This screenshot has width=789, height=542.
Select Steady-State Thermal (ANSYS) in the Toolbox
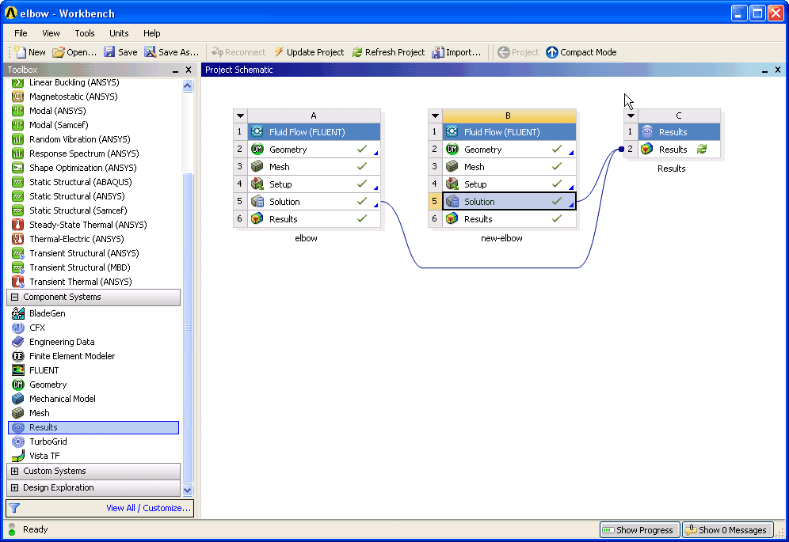pyautogui.click(x=88, y=225)
